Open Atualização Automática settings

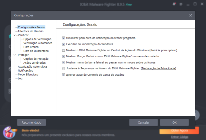pyautogui.click(x=32, y=67)
